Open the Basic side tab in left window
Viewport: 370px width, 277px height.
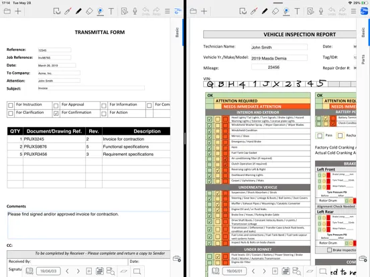click(177, 32)
